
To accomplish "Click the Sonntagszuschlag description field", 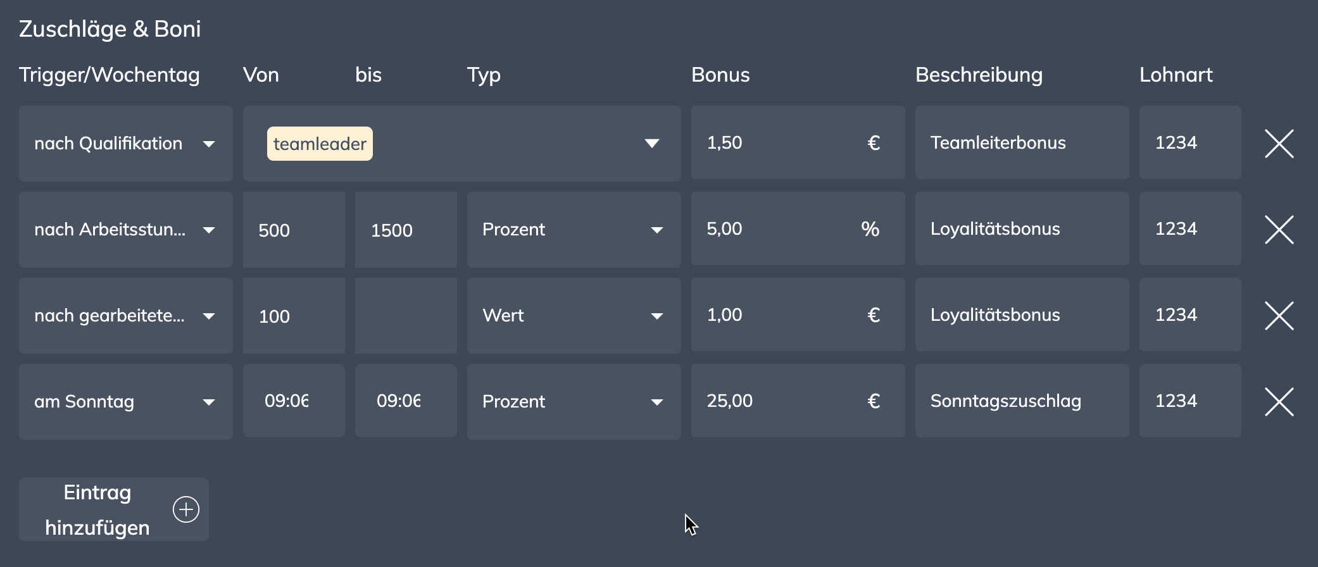I will coord(1021,401).
